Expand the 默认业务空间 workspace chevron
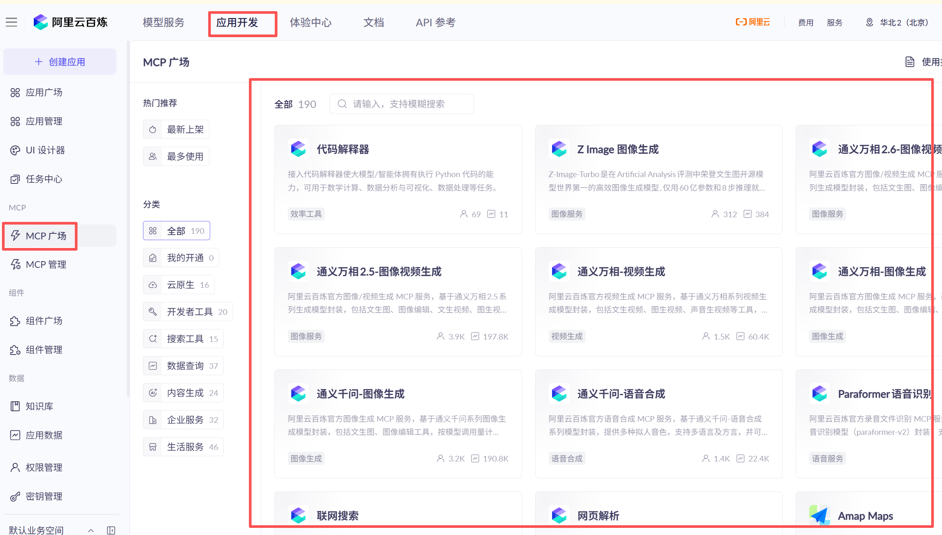942x535 pixels. pos(91,530)
